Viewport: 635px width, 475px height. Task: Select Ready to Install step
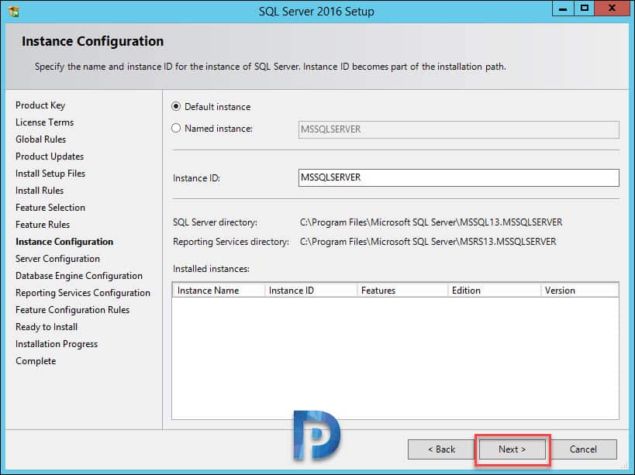point(47,326)
